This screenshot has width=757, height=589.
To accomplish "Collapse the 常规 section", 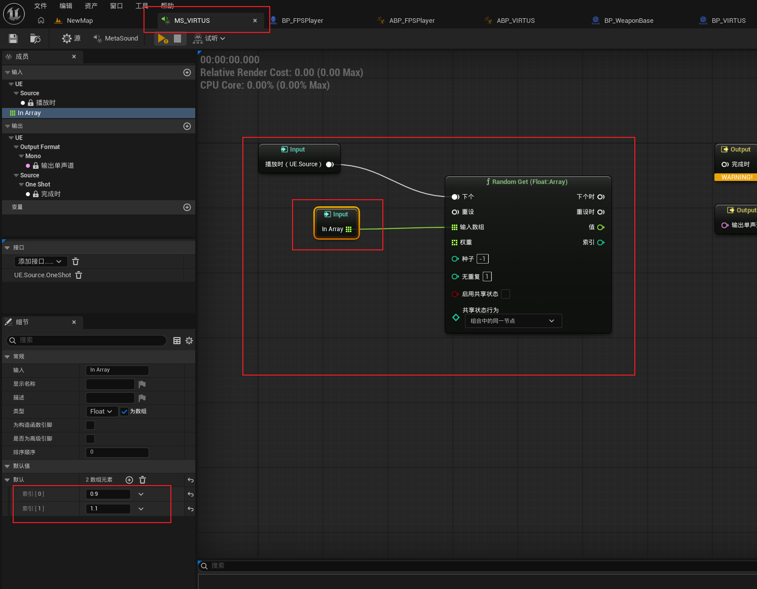I will click(7, 357).
